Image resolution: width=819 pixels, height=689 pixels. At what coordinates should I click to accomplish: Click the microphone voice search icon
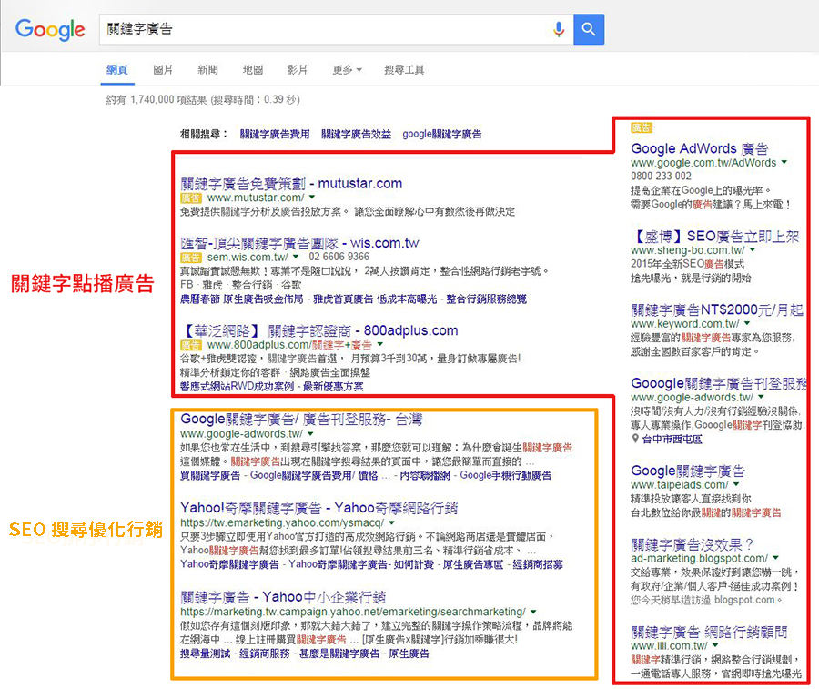click(x=559, y=29)
